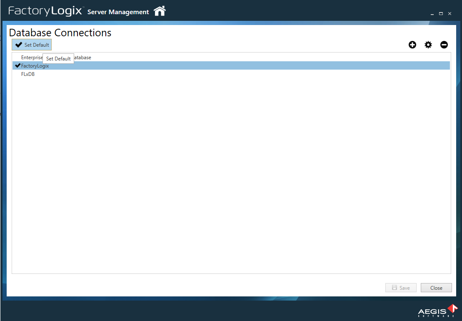Click the default checkmark beside FactoryLogix
The height and width of the screenshot is (321, 462).
click(17, 65)
